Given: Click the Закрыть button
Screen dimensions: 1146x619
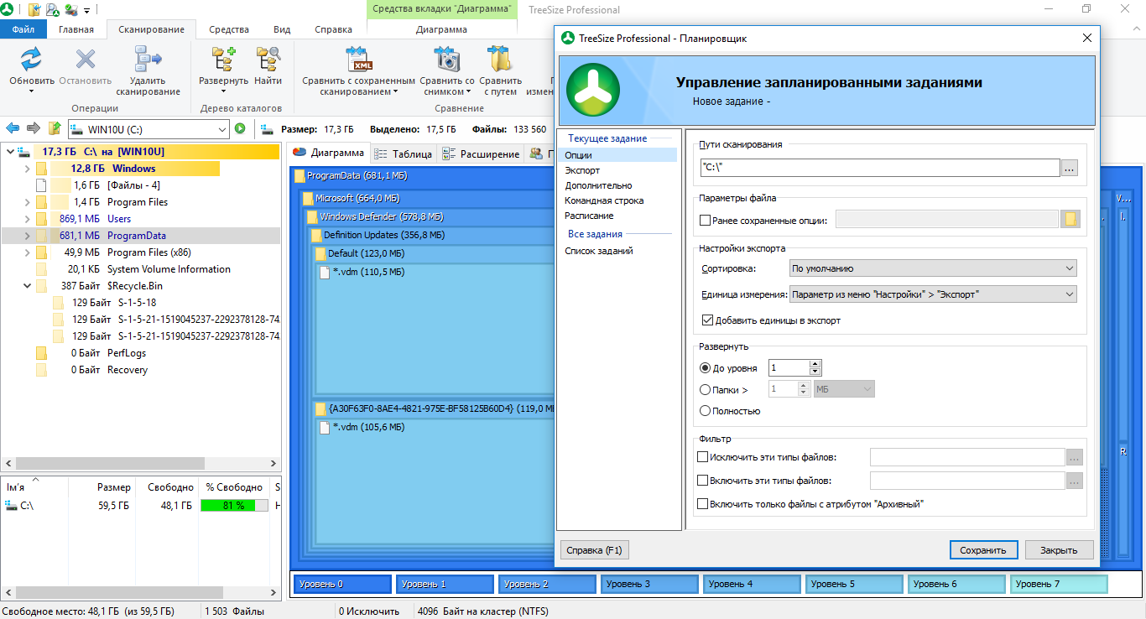Looking at the screenshot, I should (1060, 550).
